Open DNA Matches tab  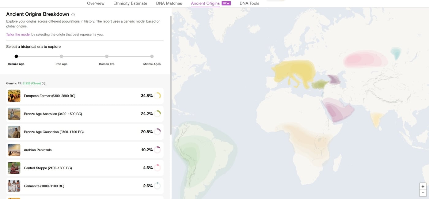(169, 3)
